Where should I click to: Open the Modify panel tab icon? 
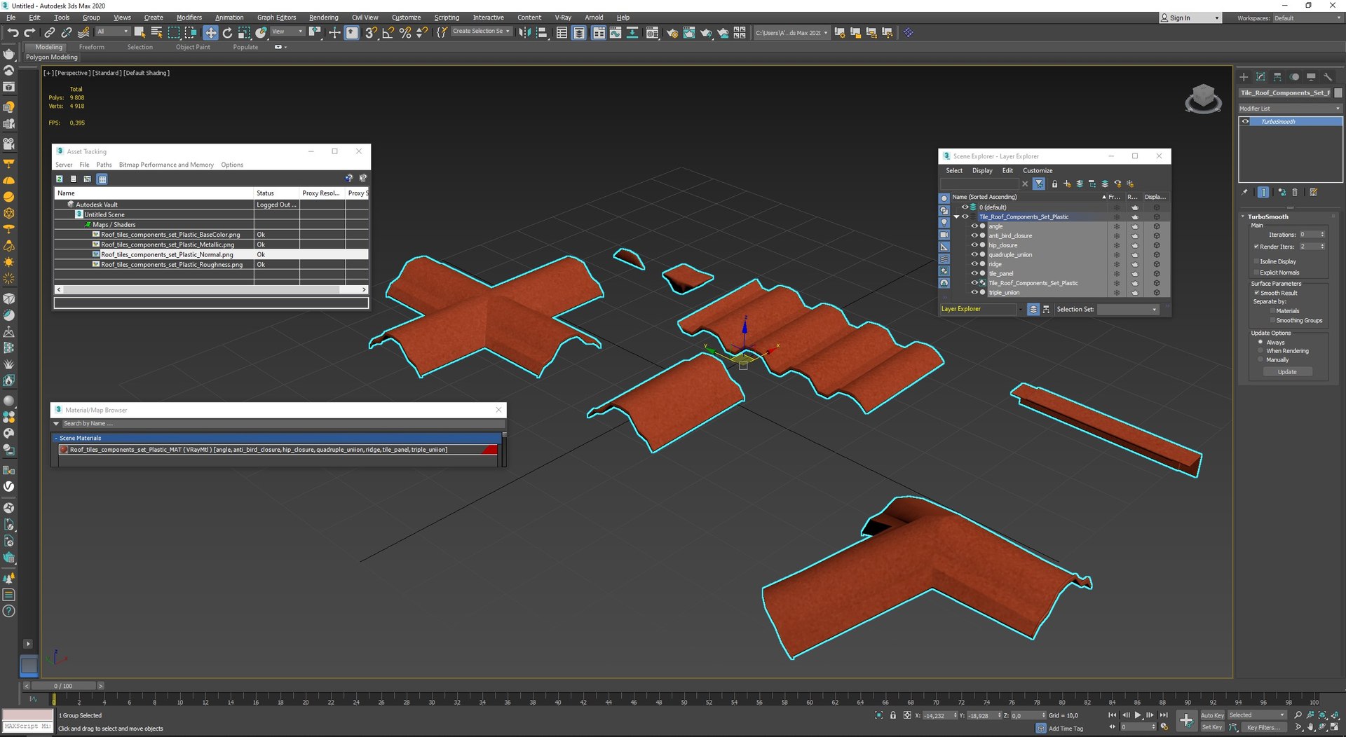point(1260,77)
